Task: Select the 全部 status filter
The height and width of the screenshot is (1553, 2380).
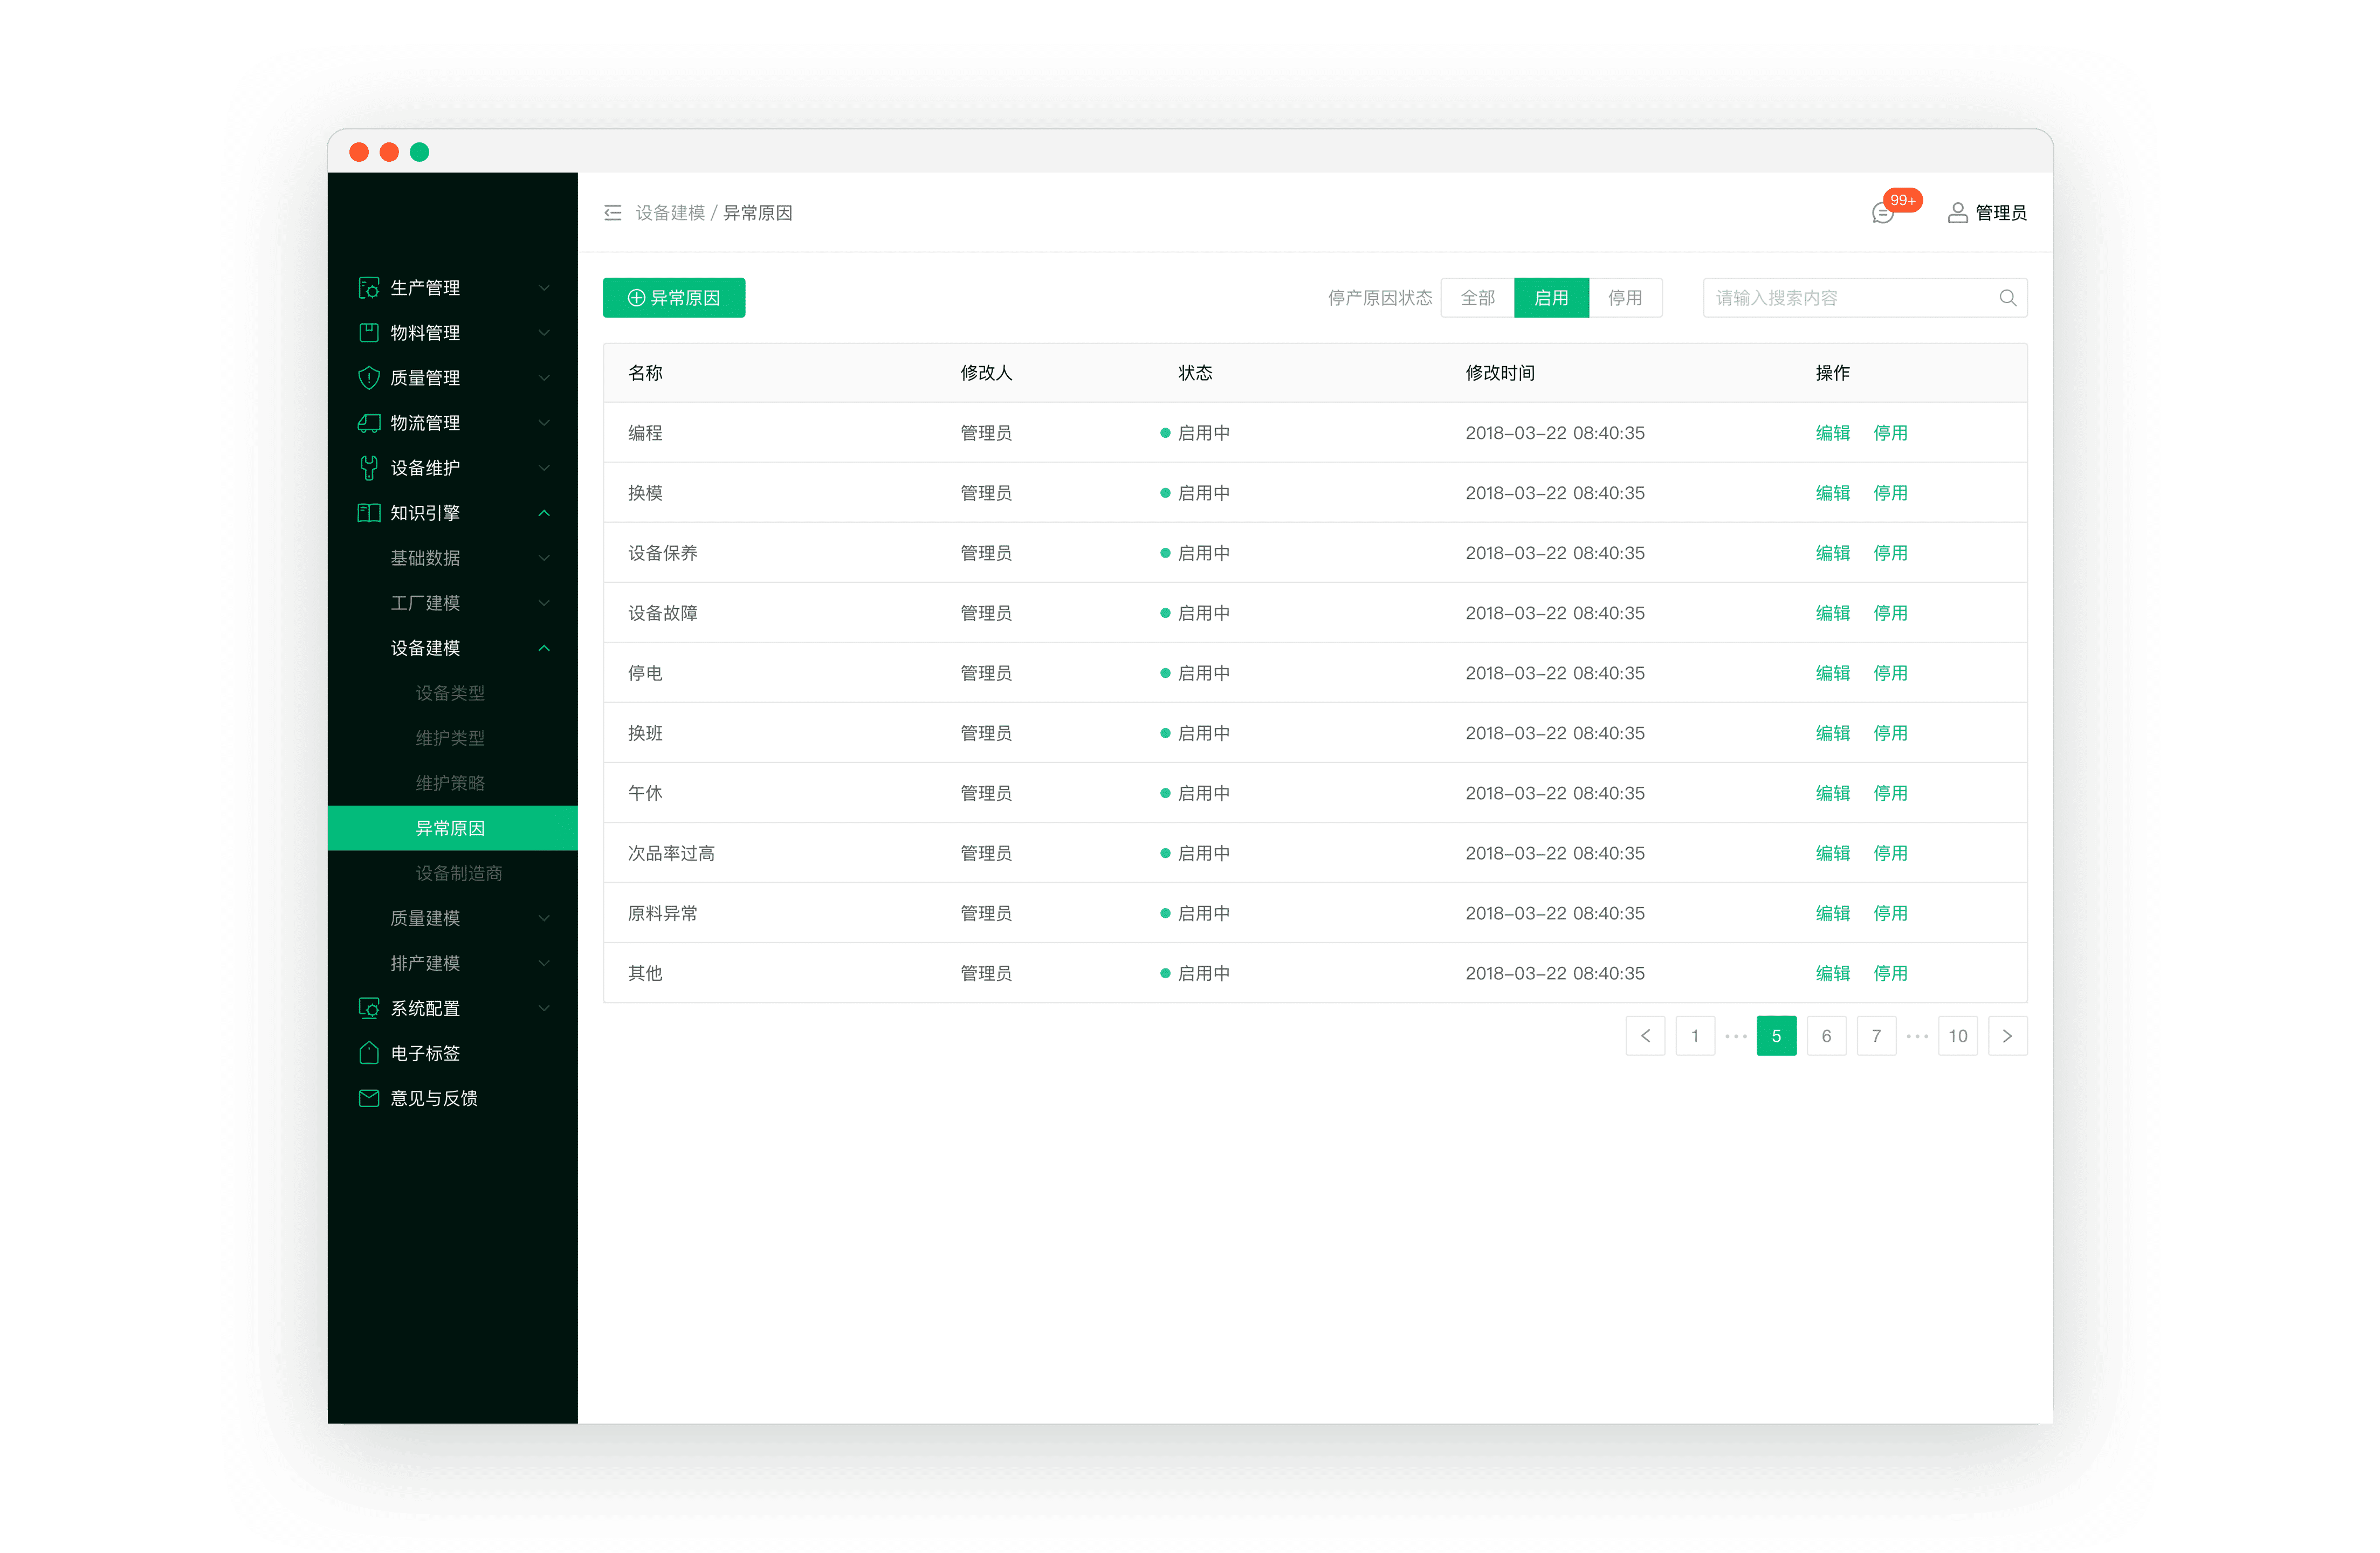Action: pos(1477,298)
